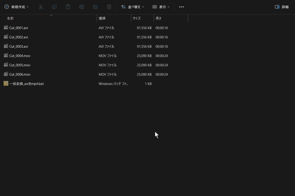Select the file Cut_0004.mov

click(20, 56)
